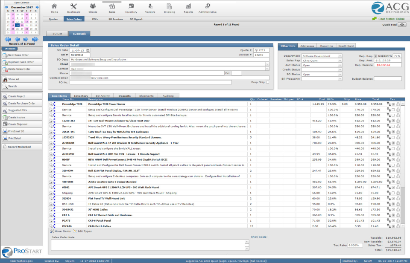Switch to the SO Invoices subtab
This screenshot has width=410, height=263.
116,19
